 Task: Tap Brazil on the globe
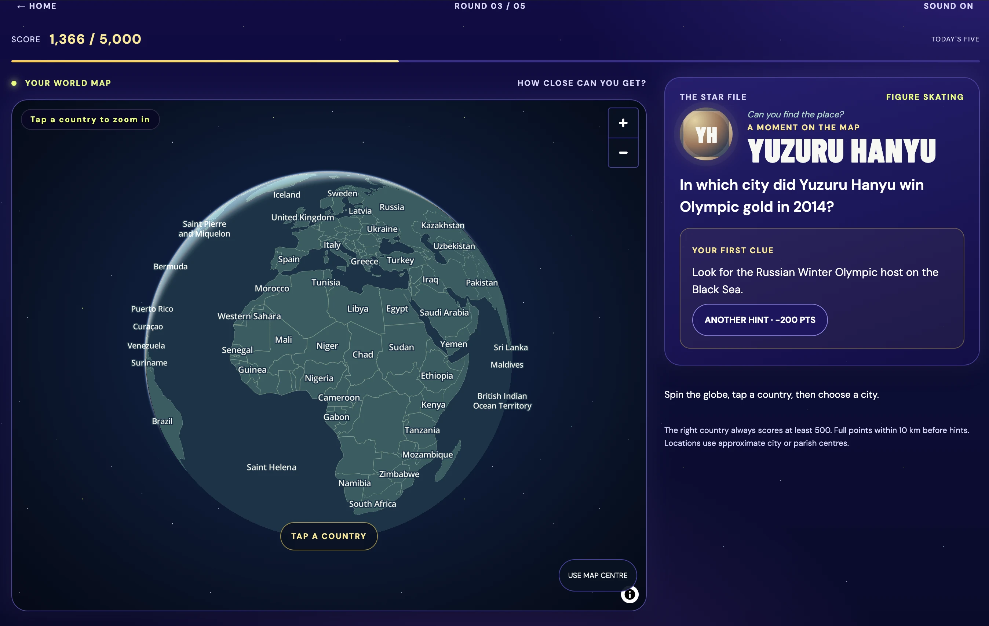(x=162, y=421)
